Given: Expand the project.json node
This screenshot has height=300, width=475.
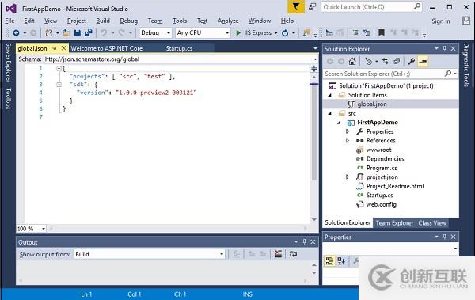Looking at the screenshot, I should pos(348,177).
